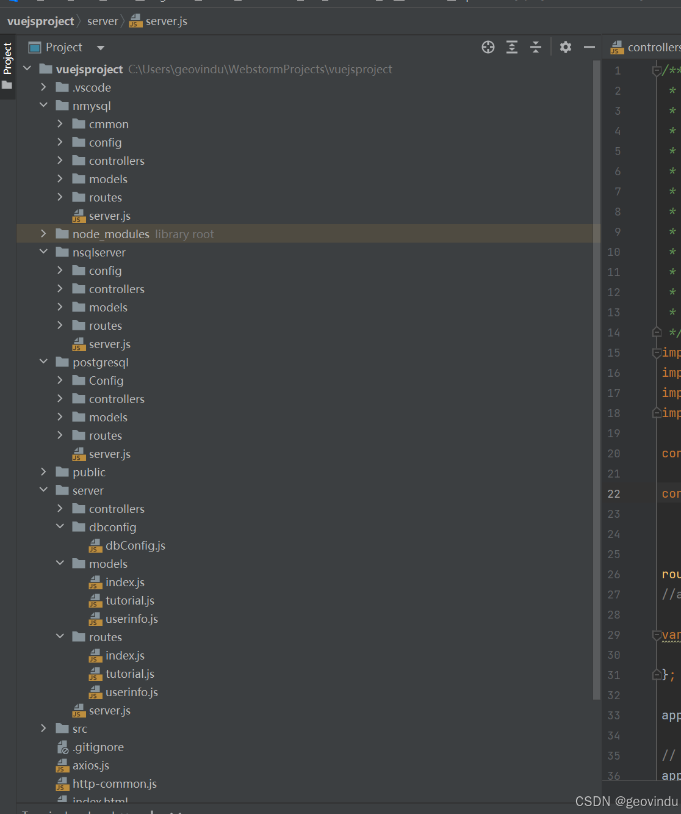Select the .vscode folder
This screenshot has height=814, width=681.
(92, 87)
